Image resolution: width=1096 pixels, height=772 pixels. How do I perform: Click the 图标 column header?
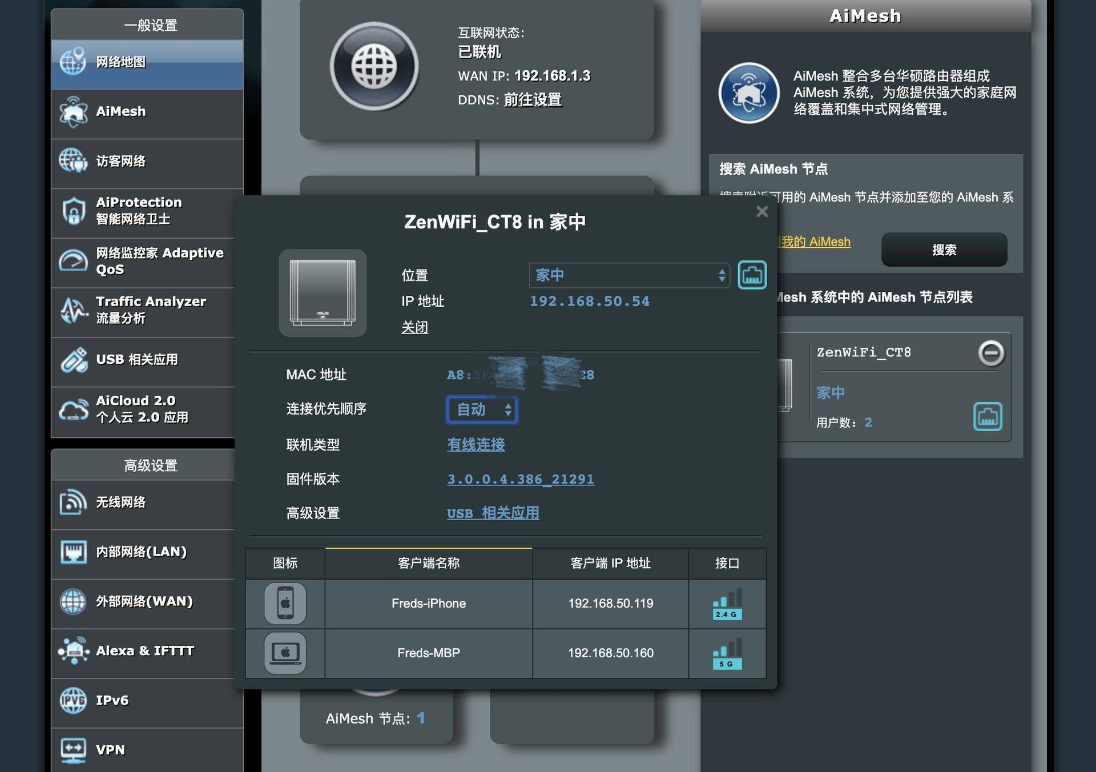click(285, 564)
